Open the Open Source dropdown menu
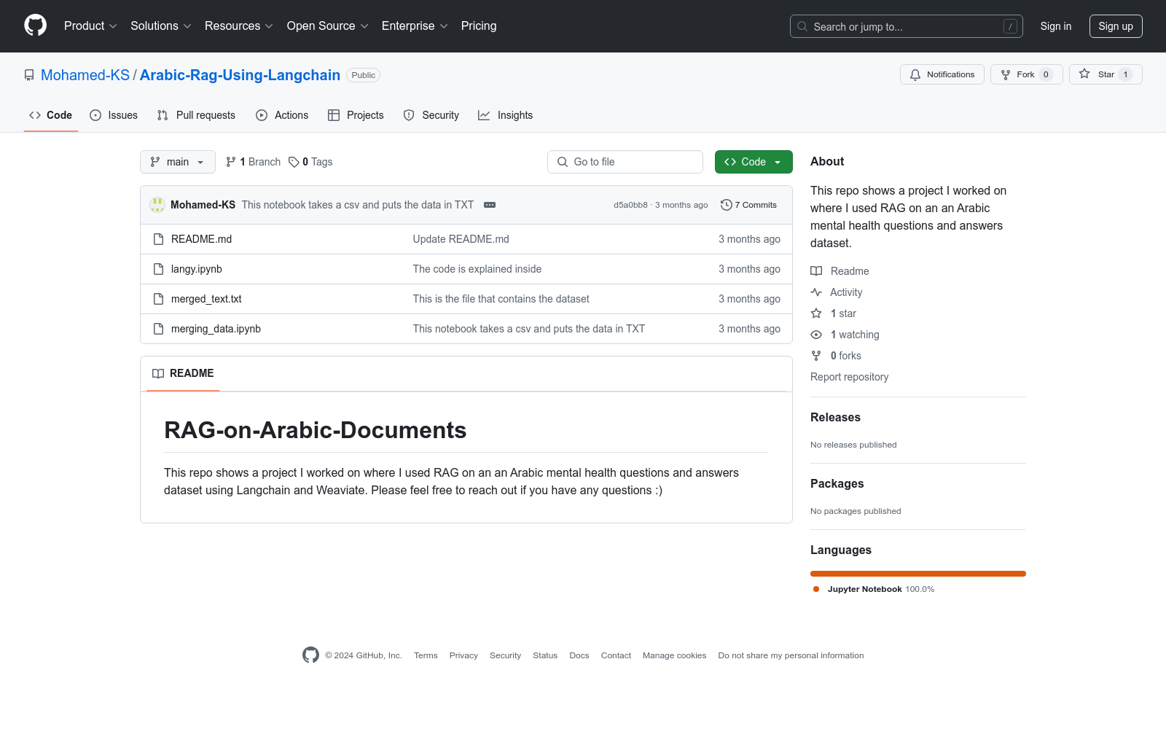 [328, 26]
